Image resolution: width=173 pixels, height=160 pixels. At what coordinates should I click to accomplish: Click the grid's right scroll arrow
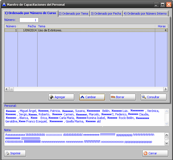click(x=165, y=89)
